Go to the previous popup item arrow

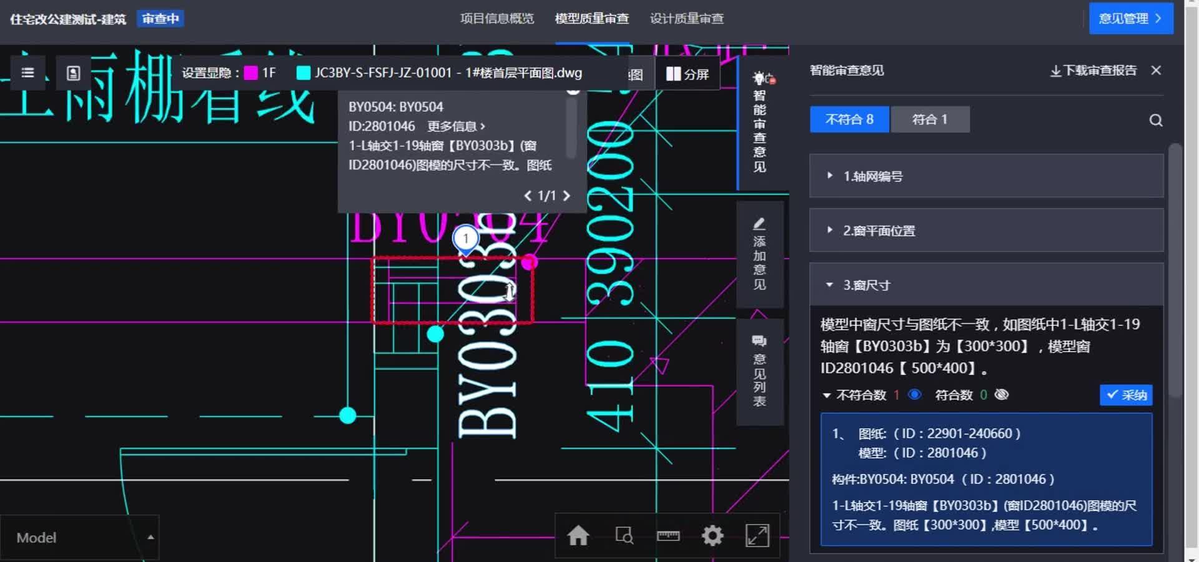coord(528,196)
